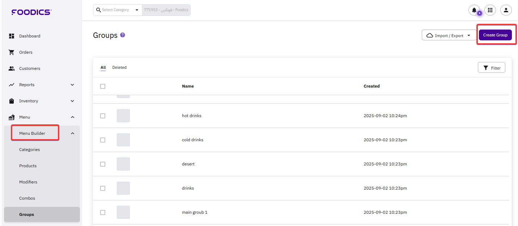
Task: Click the desert group thumbnail
Action: pos(123,164)
